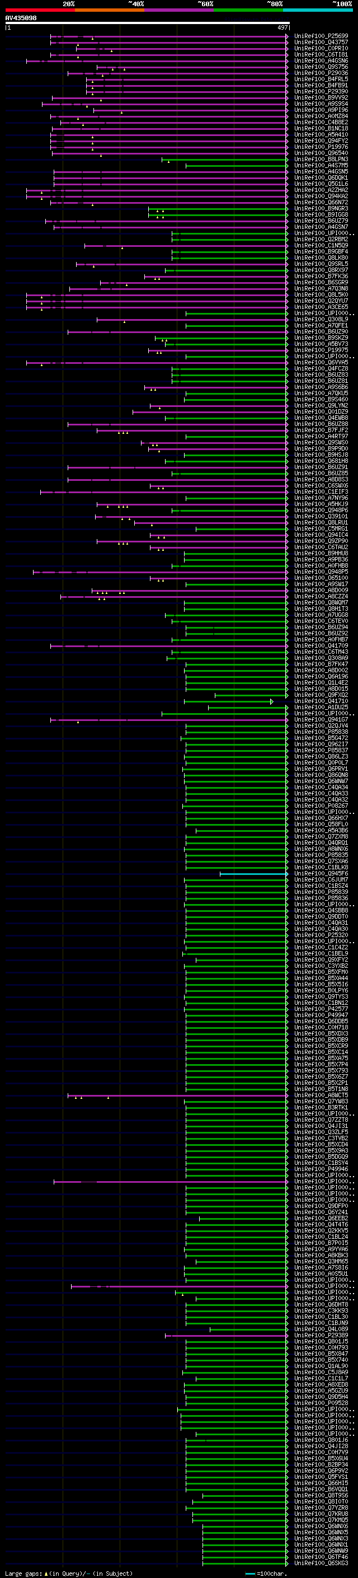Viewport: 358px width, 1578px height.
Task: Select hit label UniRef100_B7FJF2
Action: click(x=321, y=430)
